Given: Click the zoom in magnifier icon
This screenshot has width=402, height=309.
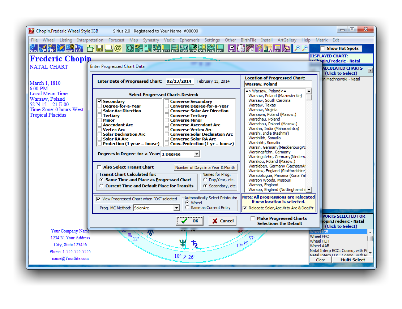Looking at the screenshot, I should point(297,48).
